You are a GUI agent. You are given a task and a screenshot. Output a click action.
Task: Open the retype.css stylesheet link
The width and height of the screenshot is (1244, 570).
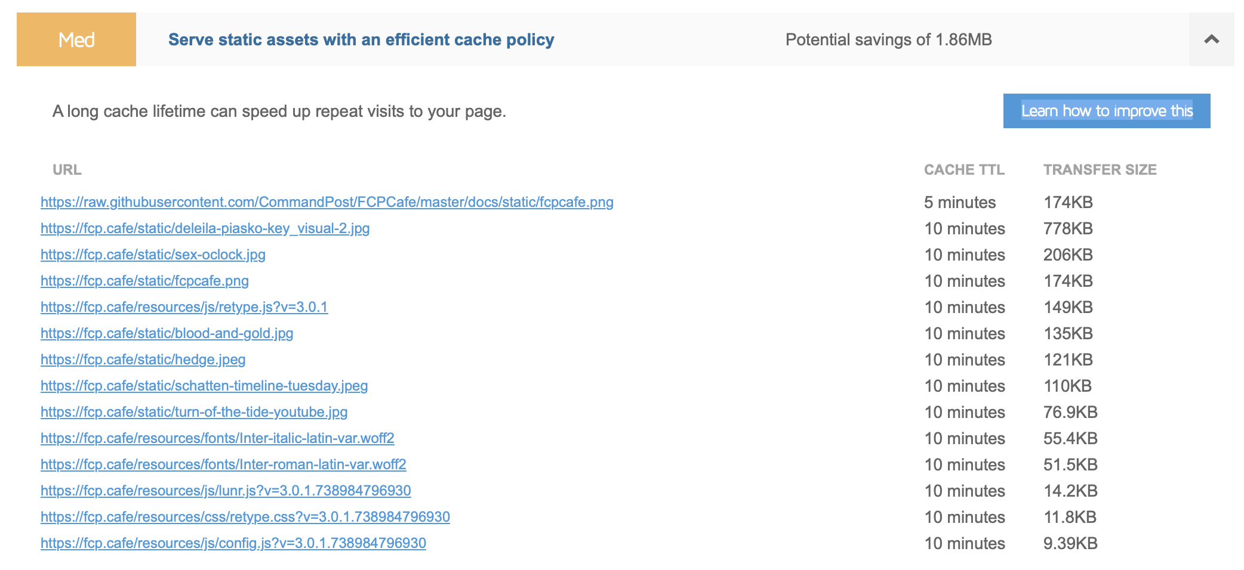click(x=245, y=517)
